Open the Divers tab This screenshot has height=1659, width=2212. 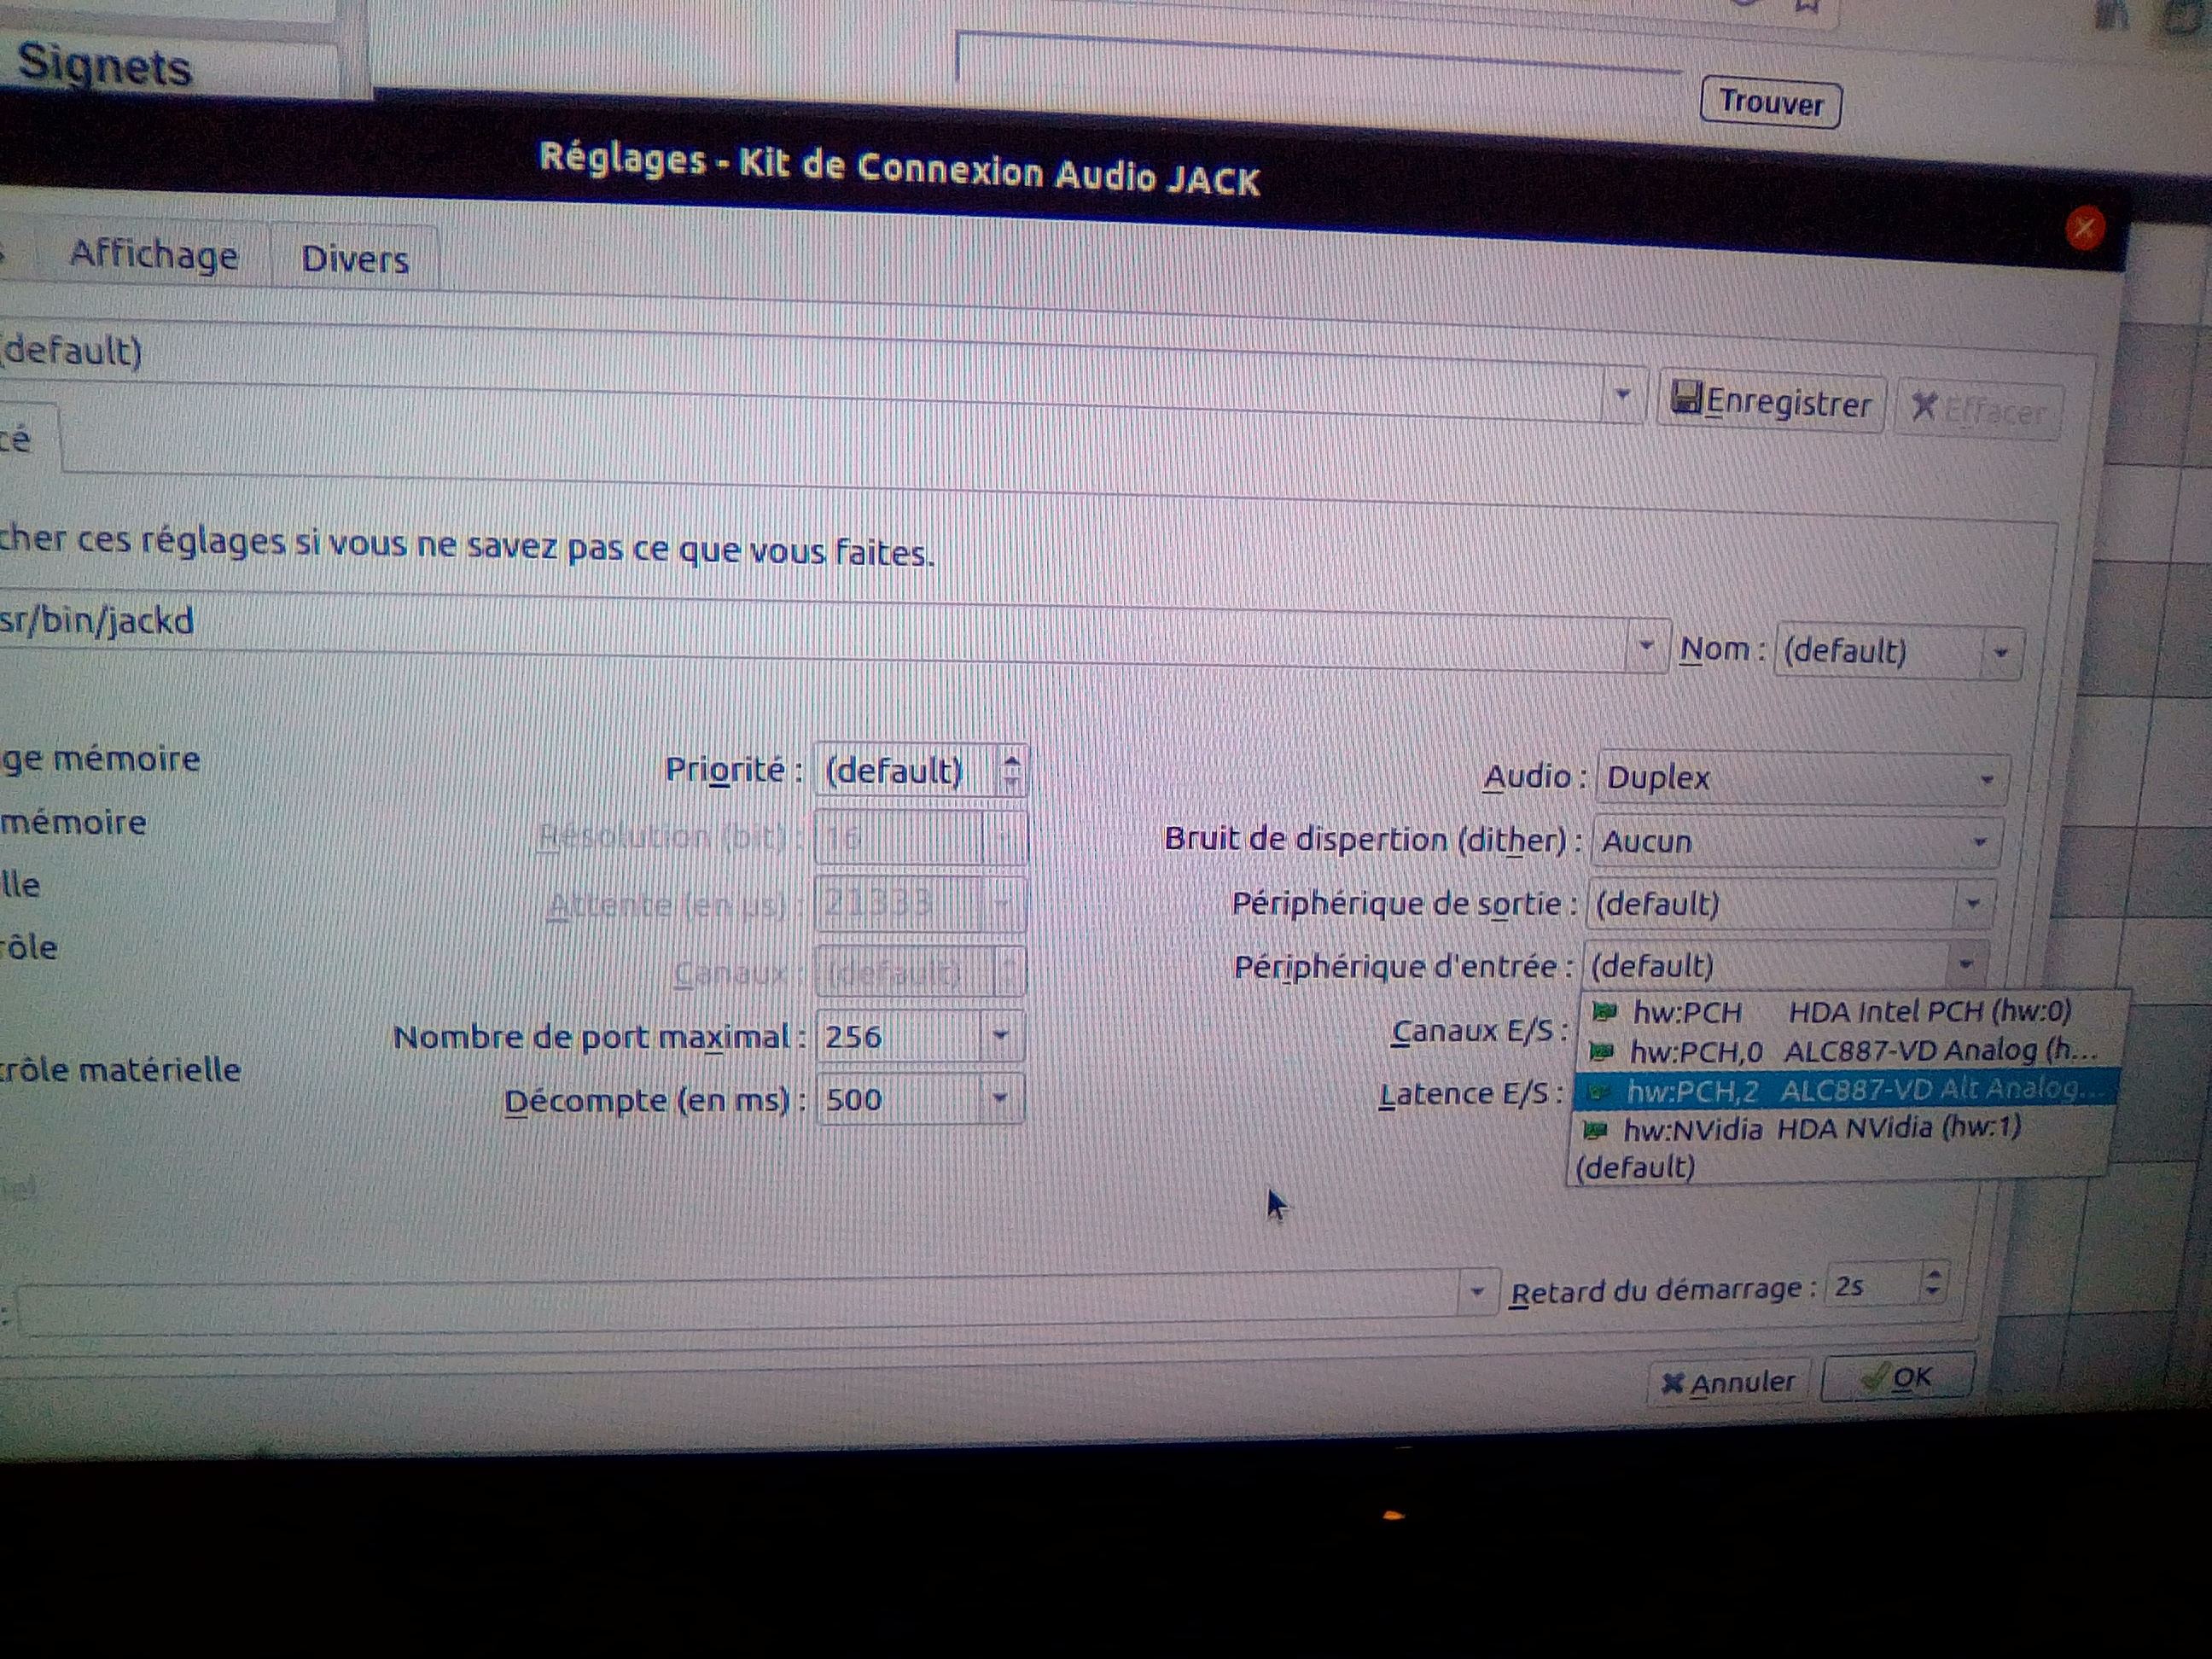(x=355, y=260)
